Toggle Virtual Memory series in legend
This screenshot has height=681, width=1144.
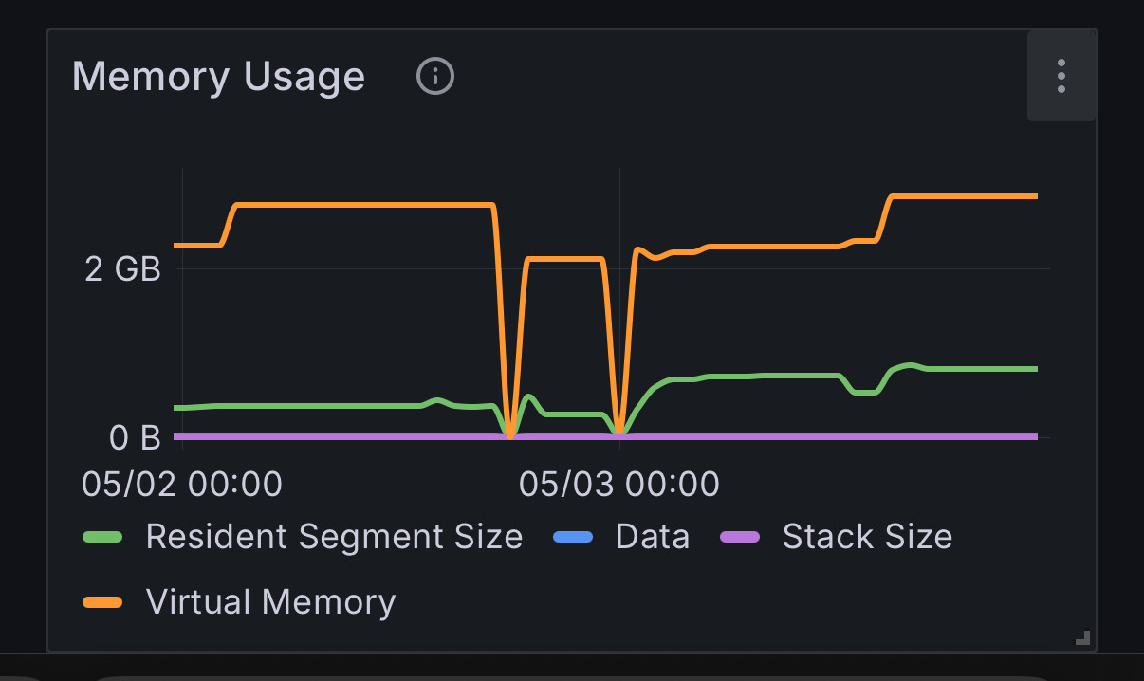pos(270,601)
